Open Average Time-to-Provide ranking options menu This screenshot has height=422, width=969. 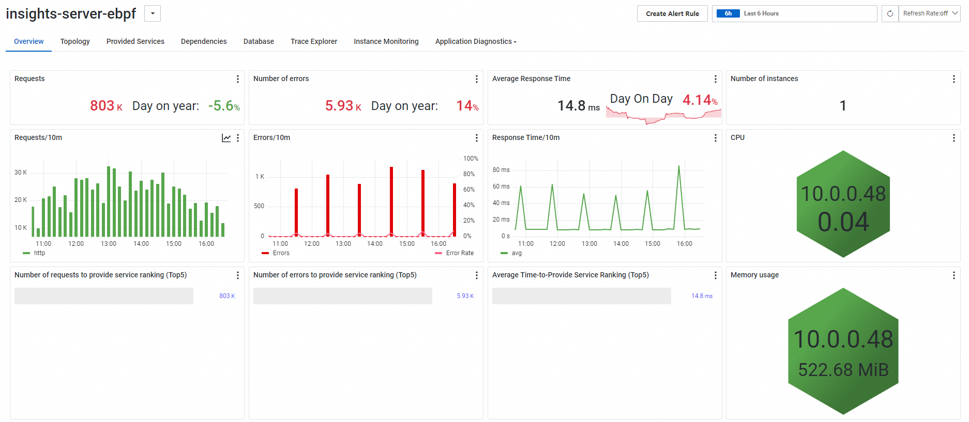click(716, 275)
